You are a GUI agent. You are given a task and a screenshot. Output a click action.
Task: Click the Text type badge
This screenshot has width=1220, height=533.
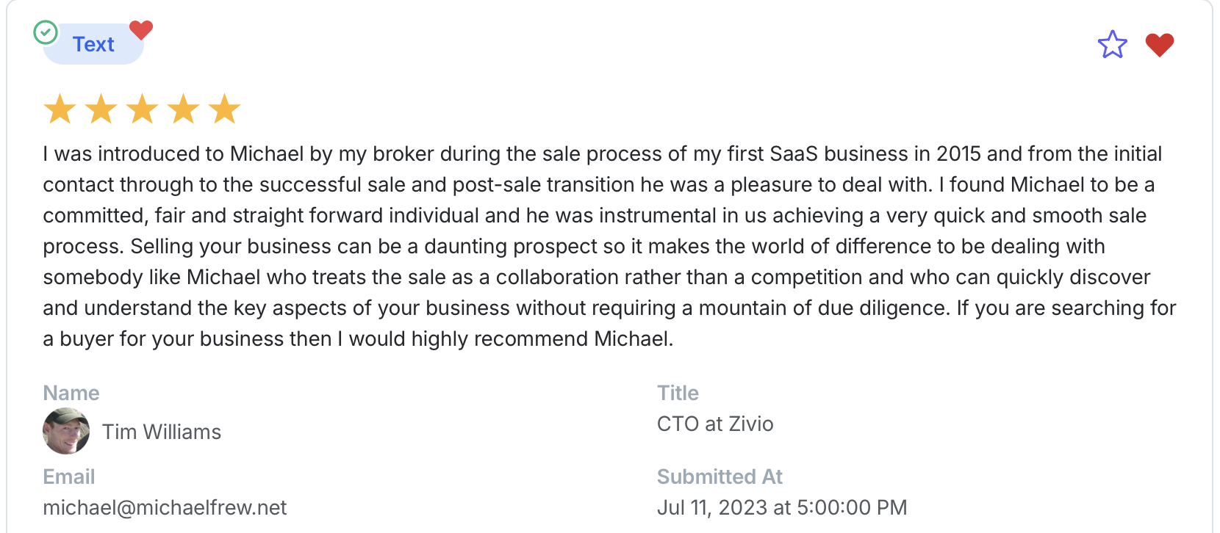tap(93, 45)
